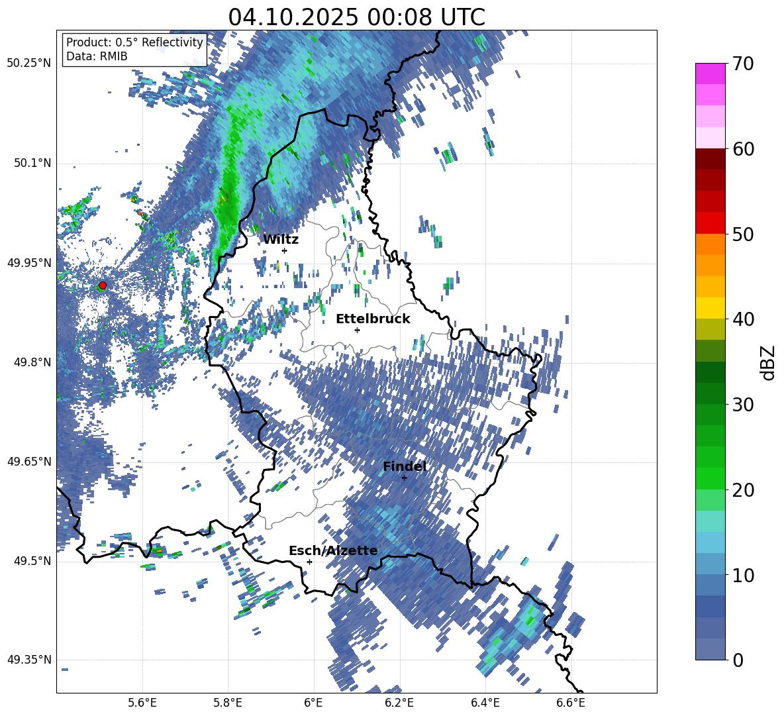Select the Esch/Alzette city label
This screenshot has height=716, width=784.
coord(333,550)
